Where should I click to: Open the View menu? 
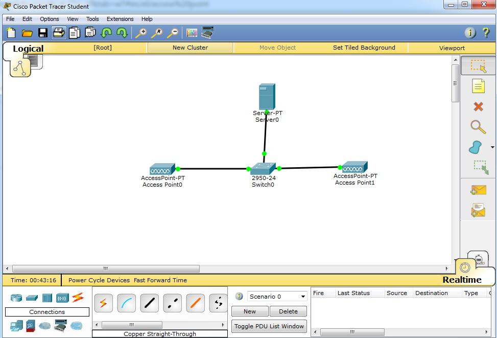(73, 19)
